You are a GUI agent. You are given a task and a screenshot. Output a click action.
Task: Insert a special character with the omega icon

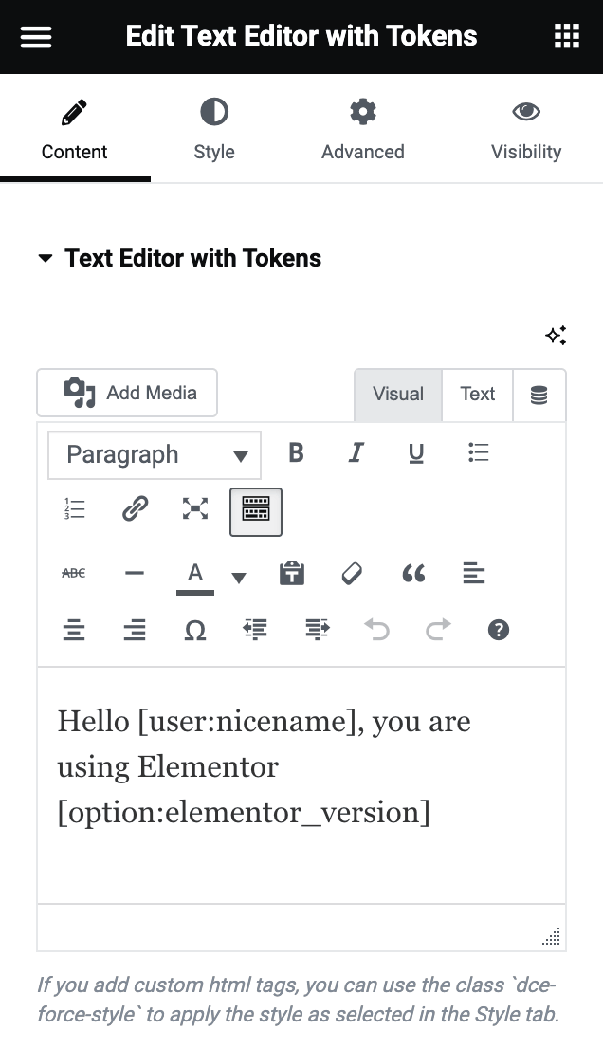click(195, 629)
